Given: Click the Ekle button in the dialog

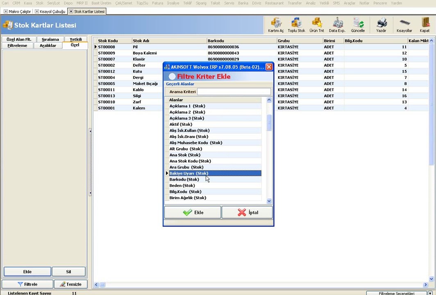Looking at the screenshot, I should point(193,212).
